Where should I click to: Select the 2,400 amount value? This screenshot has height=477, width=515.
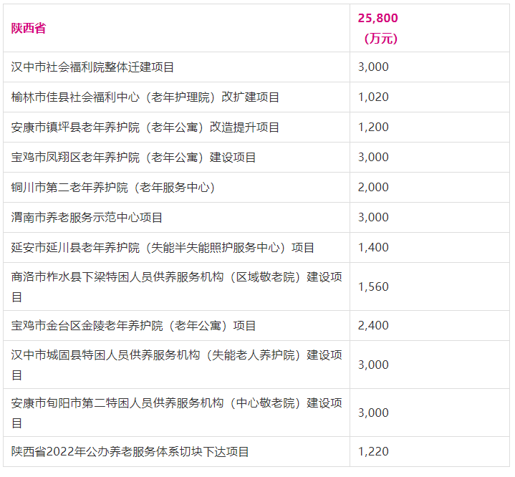coord(372,326)
